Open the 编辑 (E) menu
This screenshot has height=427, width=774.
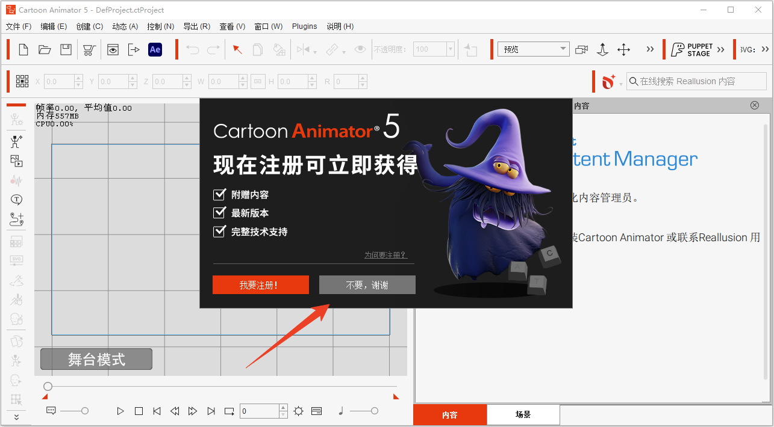tap(54, 26)
